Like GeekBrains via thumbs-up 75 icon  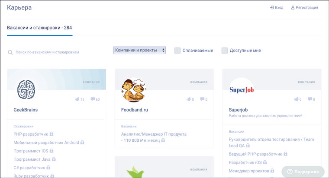click(x=77, y=99)
